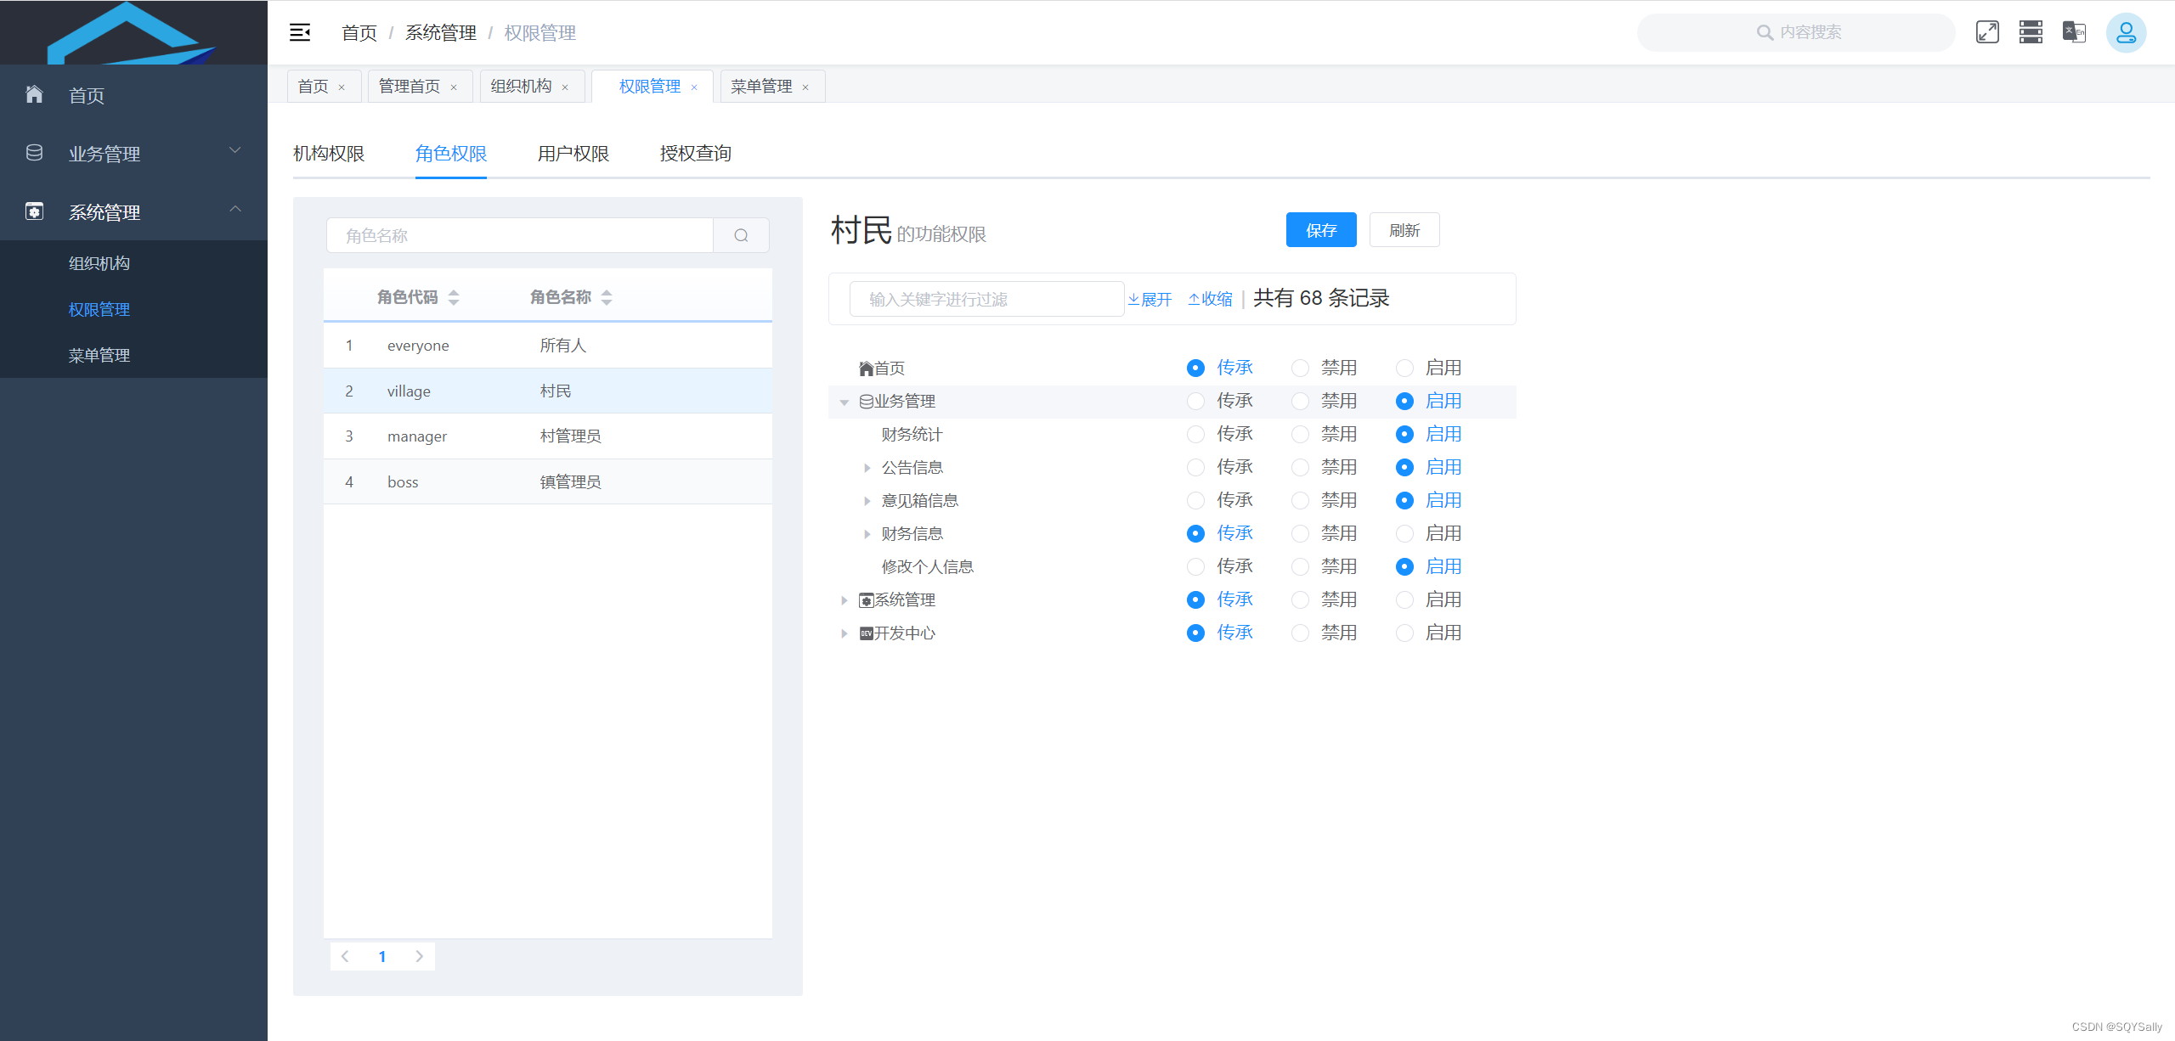2175x1041 pixels.
Task: Sort table by 角色代码 column arrows
Action: tap(455, 296)
